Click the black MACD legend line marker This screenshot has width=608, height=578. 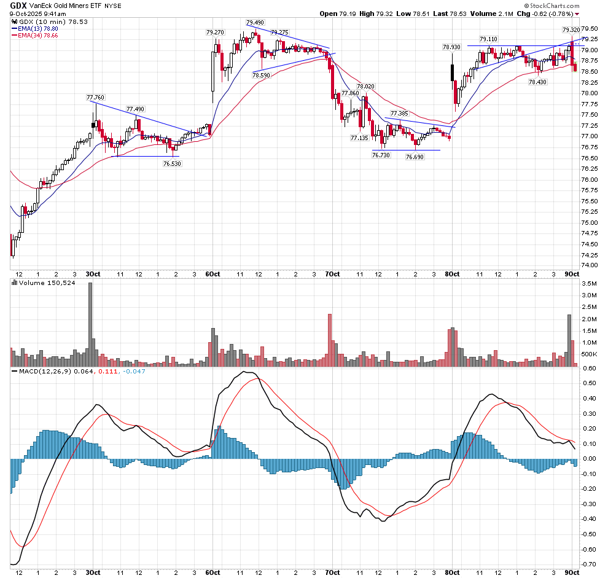[x=14, y=372]
